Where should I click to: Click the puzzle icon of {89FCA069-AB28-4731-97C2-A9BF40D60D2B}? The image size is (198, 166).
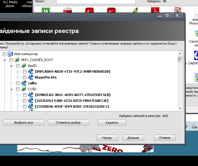click(30, 71)
